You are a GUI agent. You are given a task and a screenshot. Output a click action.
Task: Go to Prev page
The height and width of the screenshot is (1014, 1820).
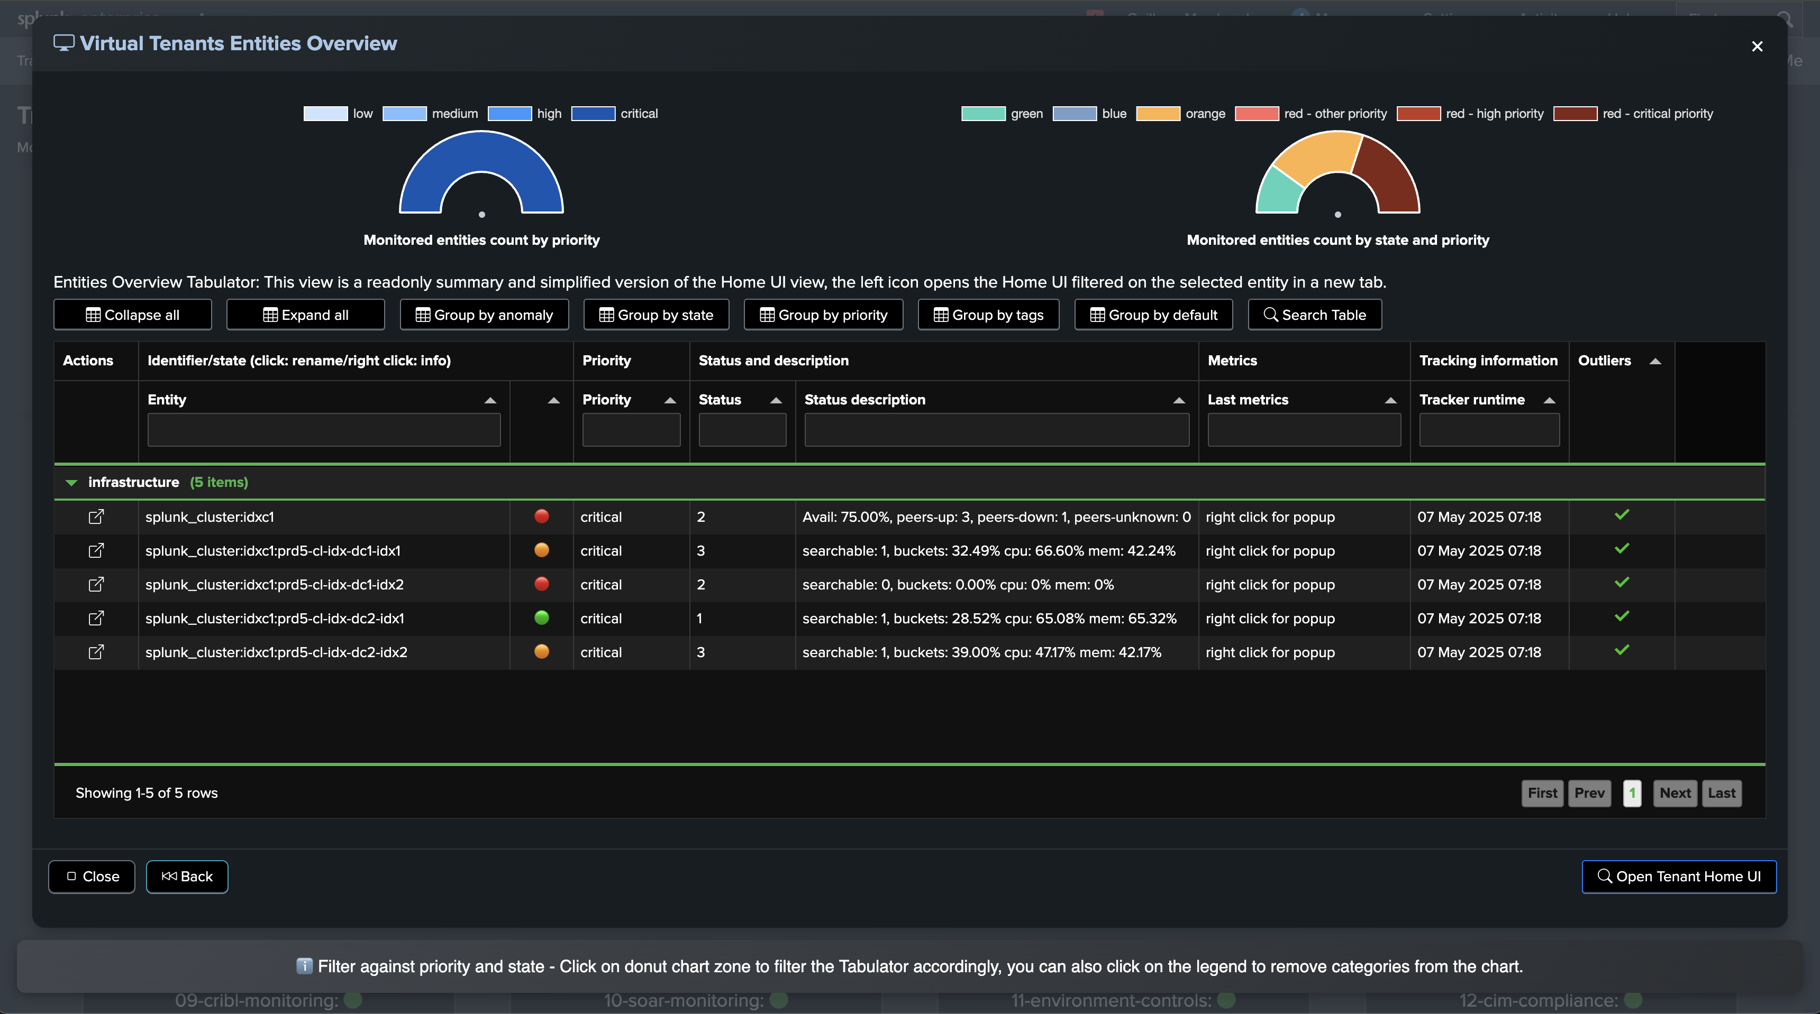1590,794
